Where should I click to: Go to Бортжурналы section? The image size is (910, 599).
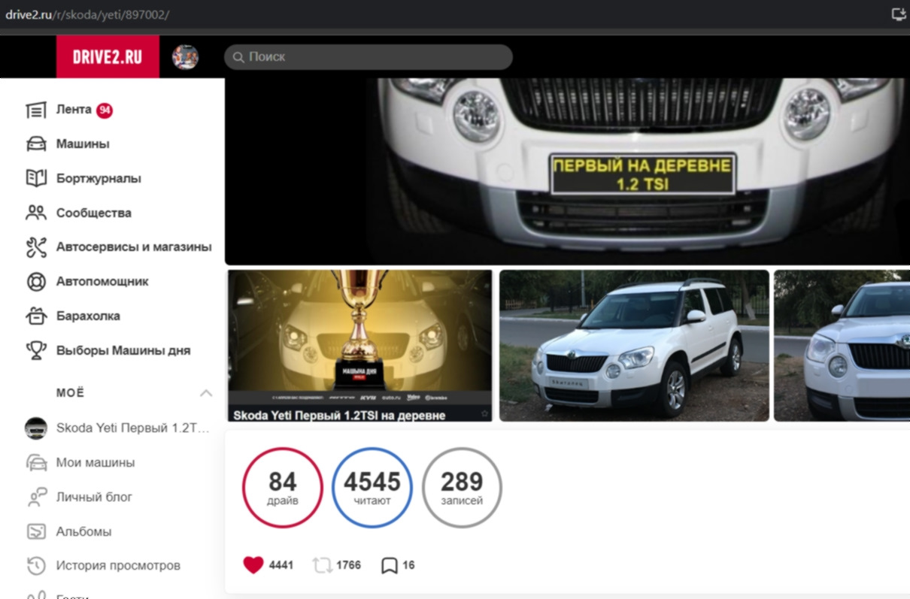click(x=99, y=179)
